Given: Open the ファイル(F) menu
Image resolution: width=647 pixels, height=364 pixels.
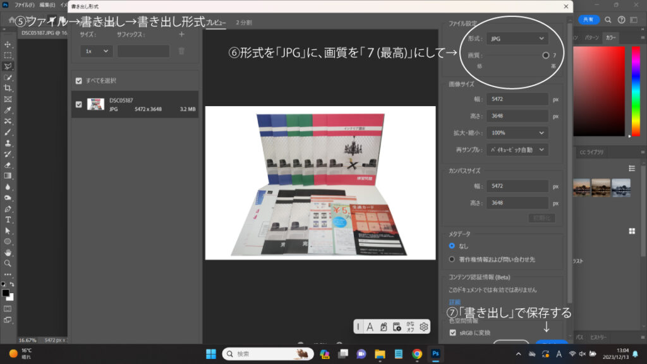Looking at the screenshot, I should tap(24, 4).
